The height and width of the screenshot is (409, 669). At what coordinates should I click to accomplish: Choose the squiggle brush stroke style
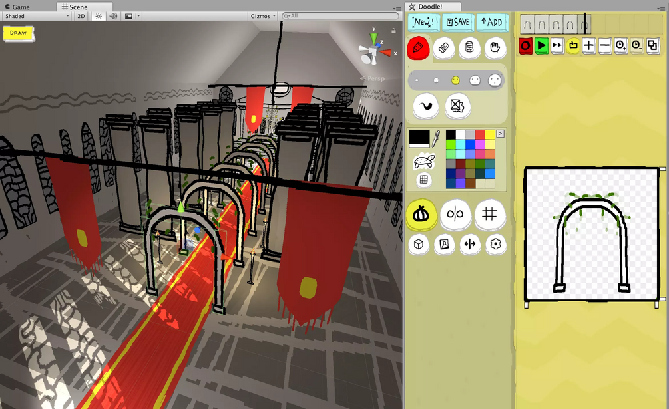point(426,106)
